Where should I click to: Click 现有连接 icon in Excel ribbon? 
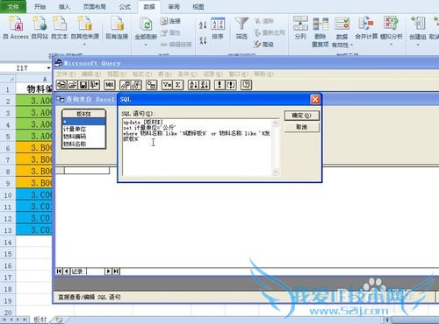pos(117,28)
